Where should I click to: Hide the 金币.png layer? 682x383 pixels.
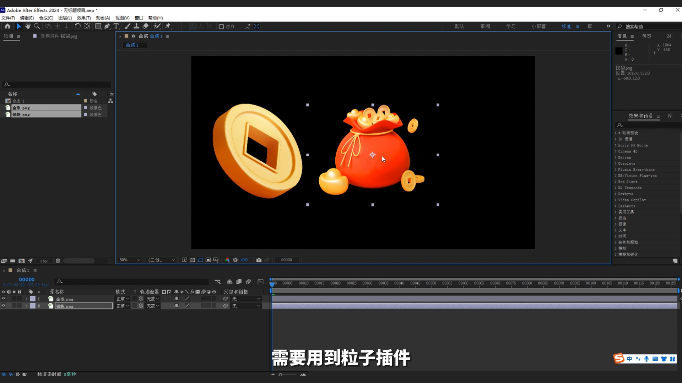[4, 299]
